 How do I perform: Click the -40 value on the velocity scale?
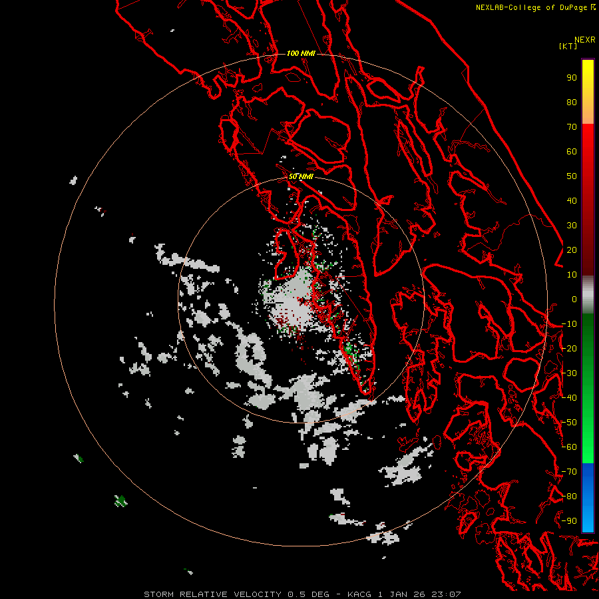pos(569,398)
